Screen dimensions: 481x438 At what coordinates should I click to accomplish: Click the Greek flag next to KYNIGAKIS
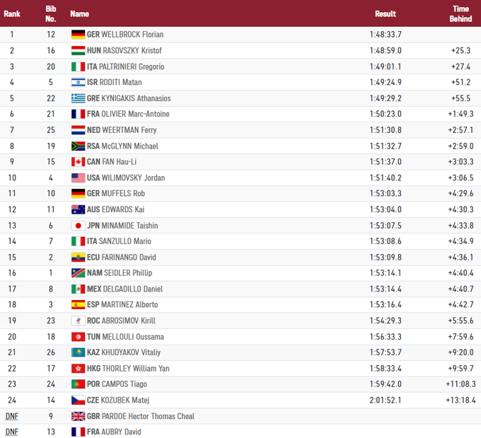[78, 98]
